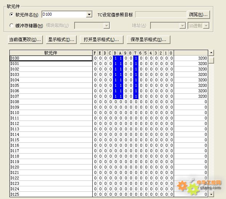The image size is (226, 199).
Task: Click the scroll up arrow of the table
Action: click(x=211, y=53)
